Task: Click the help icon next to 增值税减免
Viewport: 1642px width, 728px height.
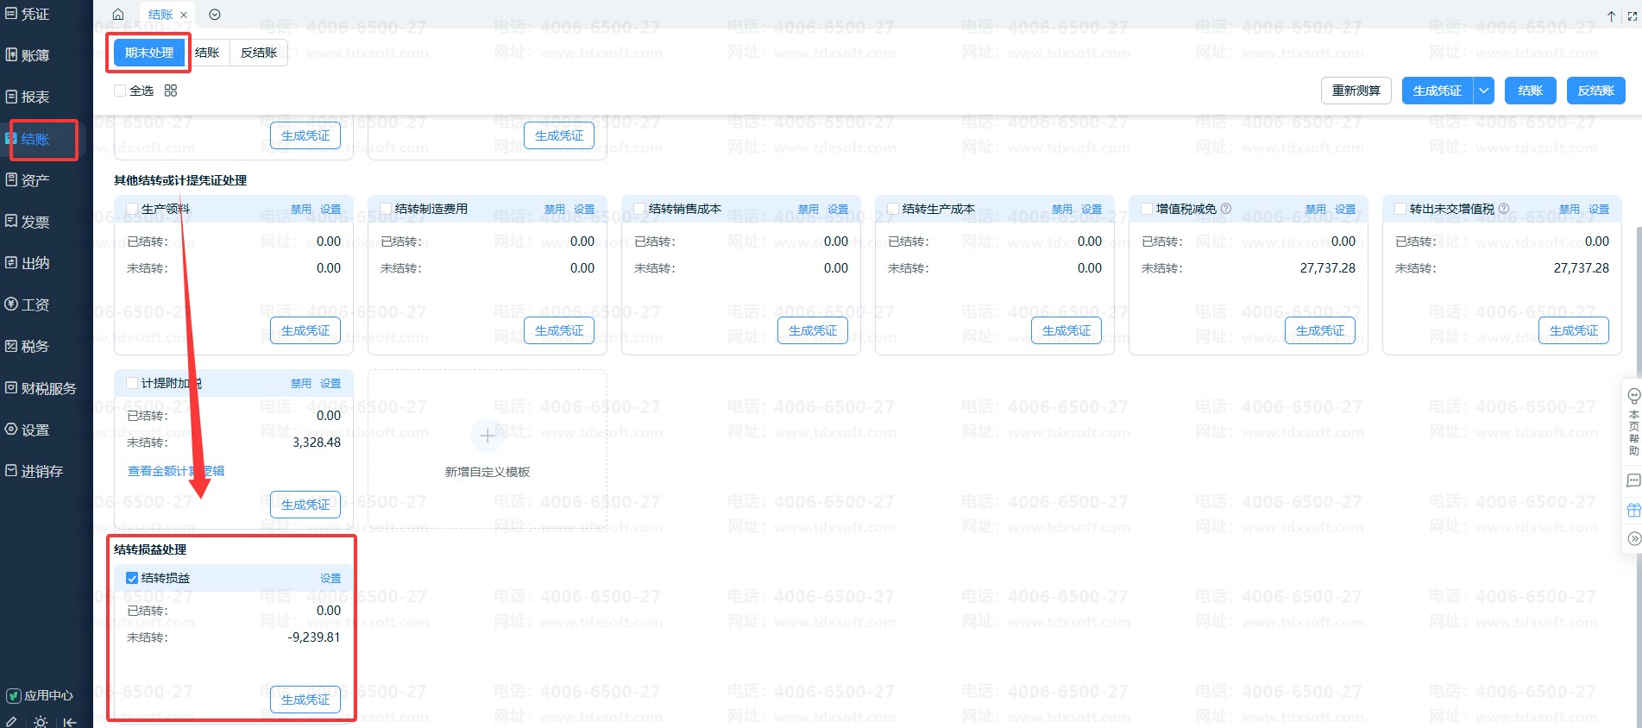Action: tap(1226, 209)
